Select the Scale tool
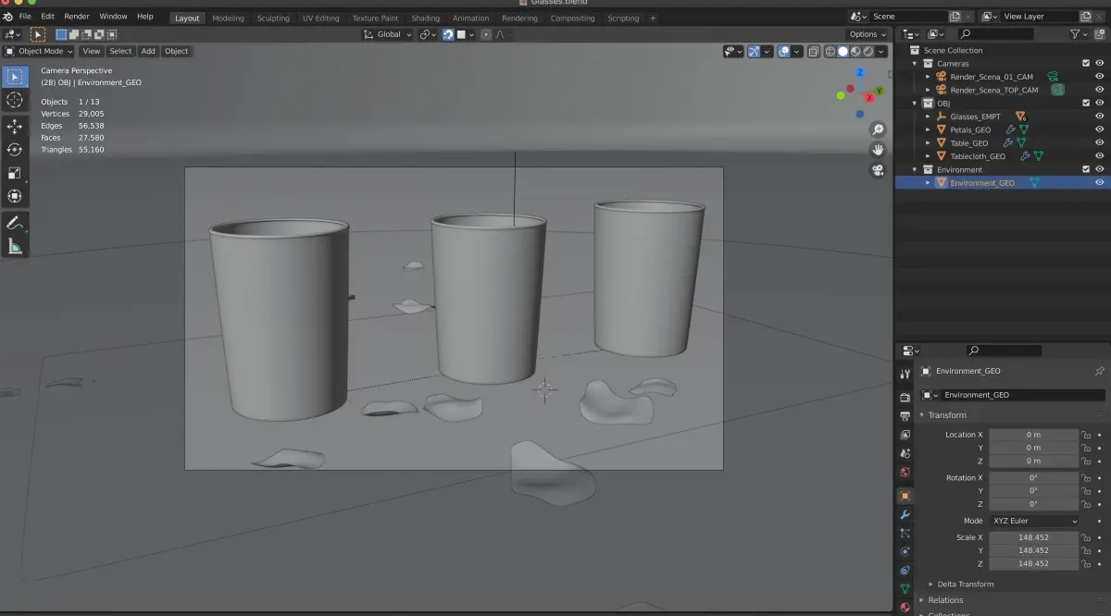 pos(15,173)
